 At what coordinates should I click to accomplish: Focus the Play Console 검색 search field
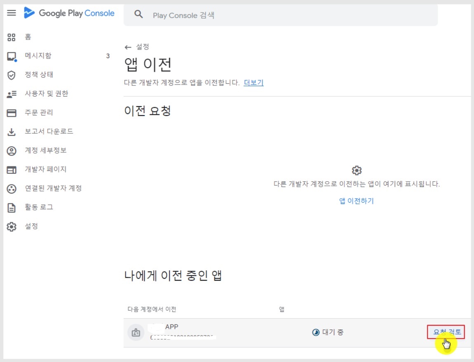(x=281, y=15)
